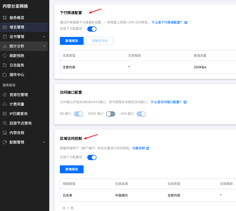Expand the 配额管理 chevron
236x211 pixels.
click(44, 142)
